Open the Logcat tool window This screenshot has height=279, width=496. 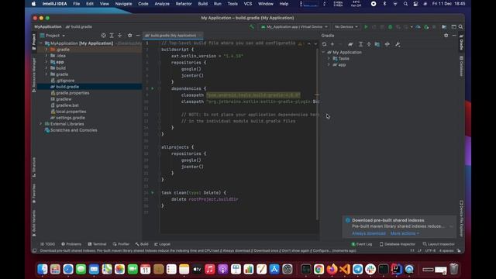162,244
